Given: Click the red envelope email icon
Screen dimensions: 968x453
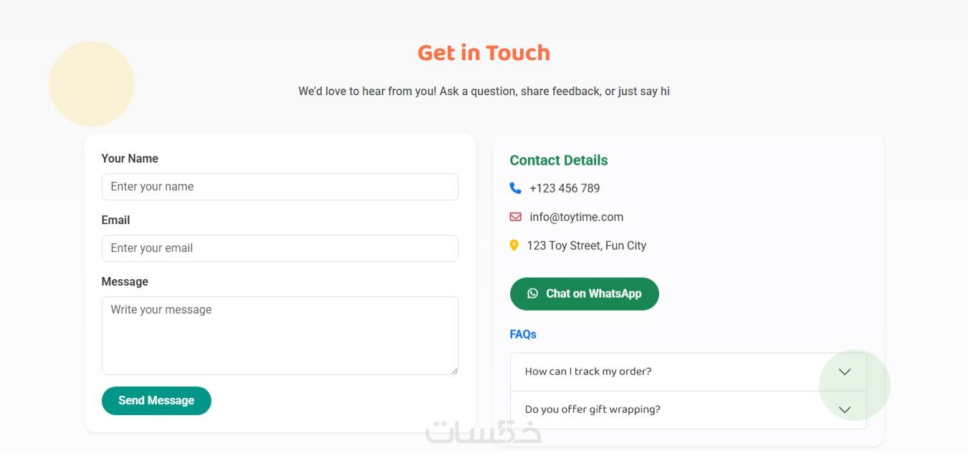Looking at the screenshot, I should click(x=515, y=217).
